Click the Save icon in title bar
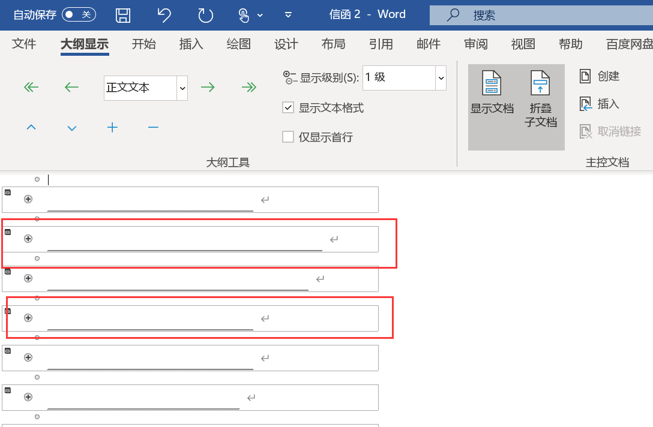 point(123,16)
